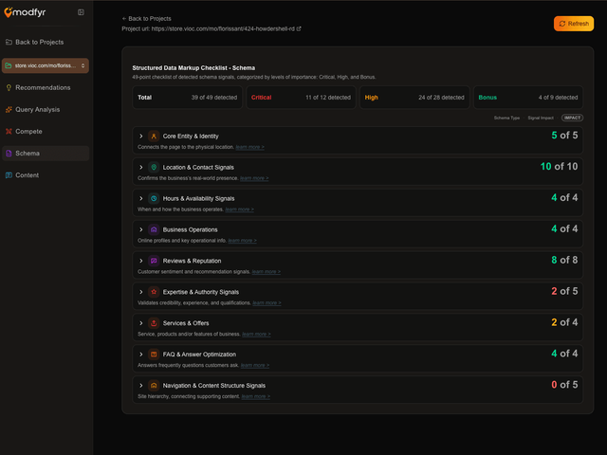Screen dimensions: 607x455
Task: Click the Services & Offers upload icon
Action: (x=154, y=323)
